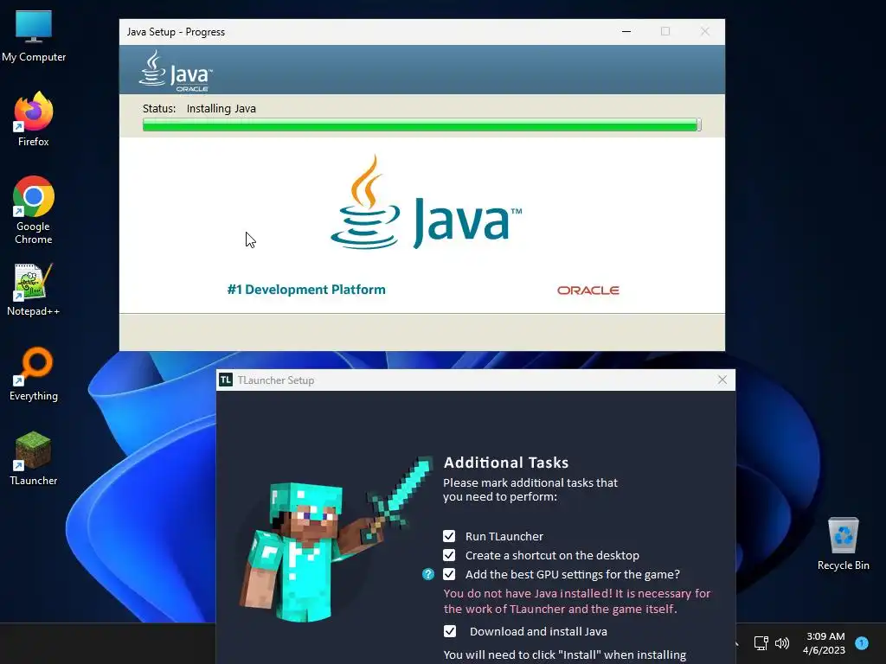Click the "Java Setup - Progress" title text
The width and height of the screenshot is (886, 664).
click(176, 32)
